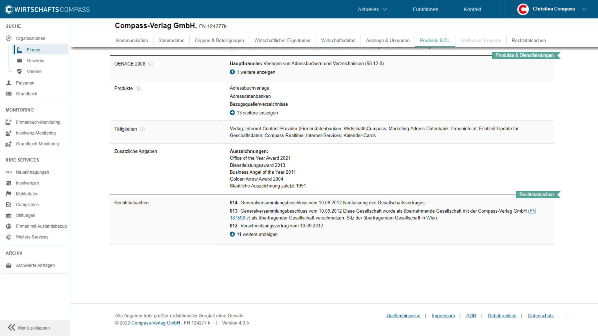Select Gewerbe from the search sidebar

(35, 61)
